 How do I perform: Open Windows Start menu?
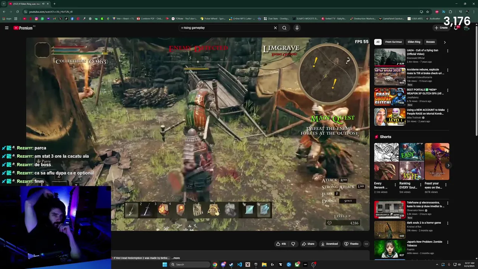coord(165,265)
